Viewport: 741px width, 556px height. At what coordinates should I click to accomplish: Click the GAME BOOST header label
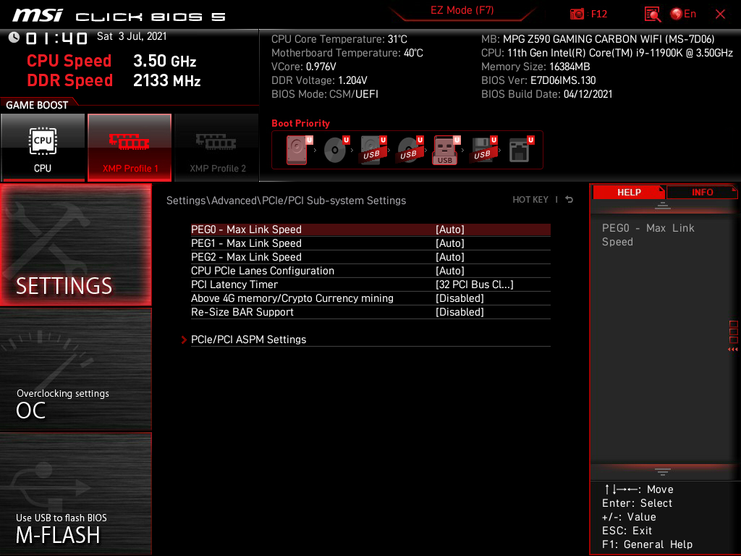pyautogui.click(x=37, y=105)
